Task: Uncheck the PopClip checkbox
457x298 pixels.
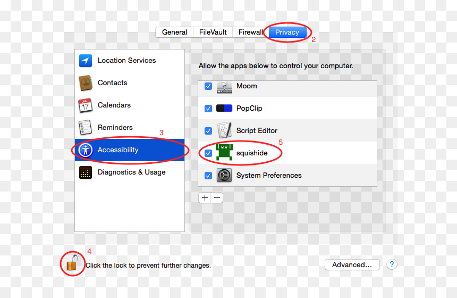Action: 208,109
